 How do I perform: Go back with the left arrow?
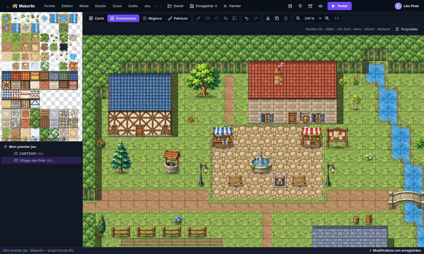[x=8, y=6]
